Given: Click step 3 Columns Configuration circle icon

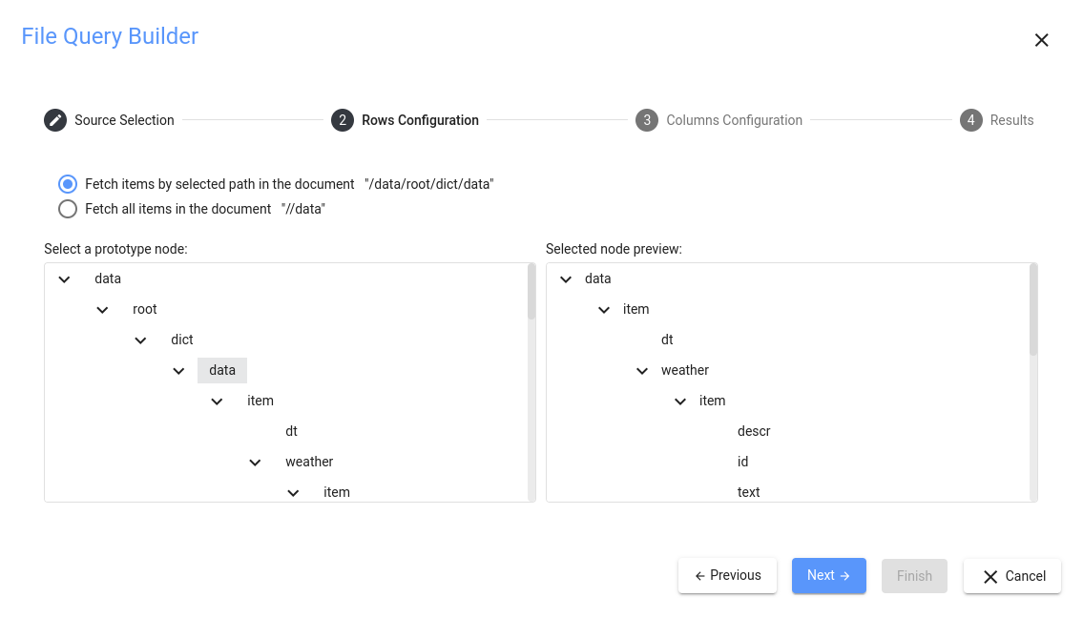Looking at the screenshot, I should click(647, 120).
